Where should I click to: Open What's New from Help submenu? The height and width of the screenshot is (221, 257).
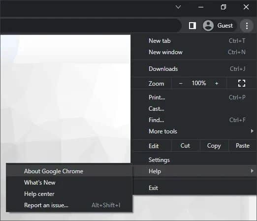point(69,183)
